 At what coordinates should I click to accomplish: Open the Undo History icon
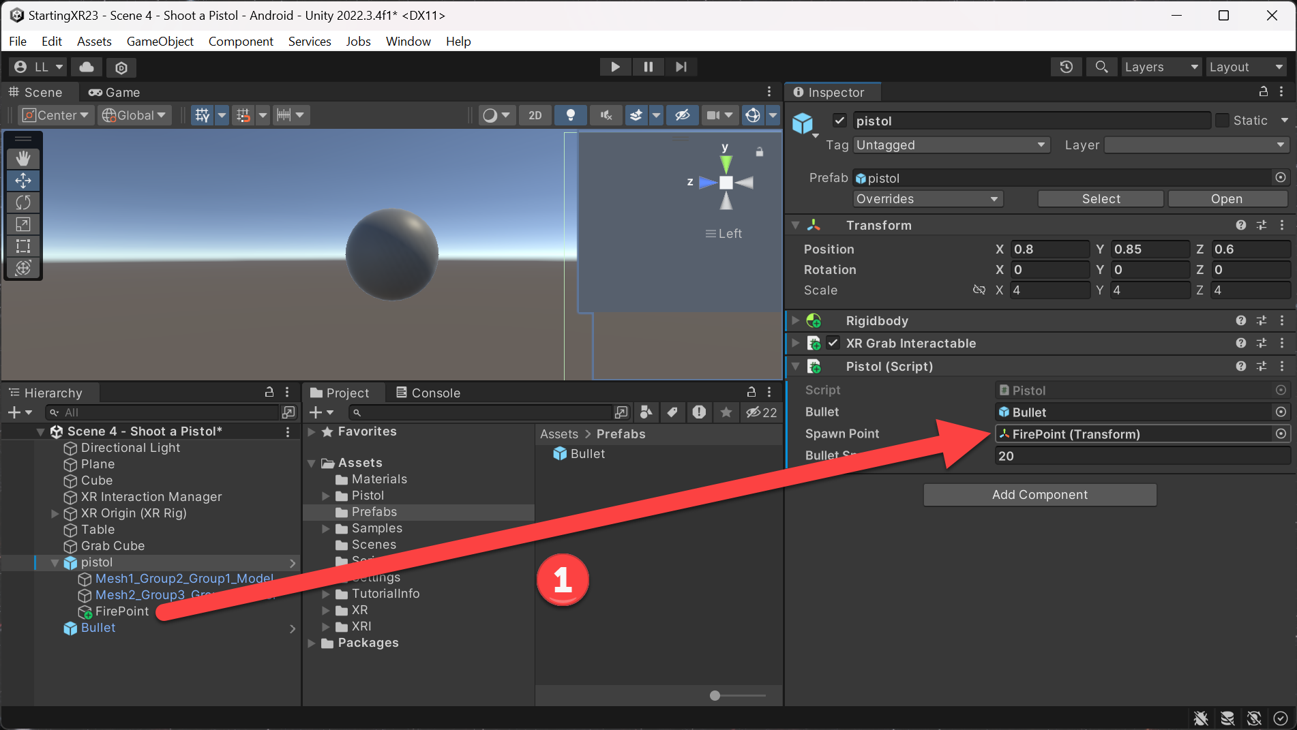(x=1067, y=67)
